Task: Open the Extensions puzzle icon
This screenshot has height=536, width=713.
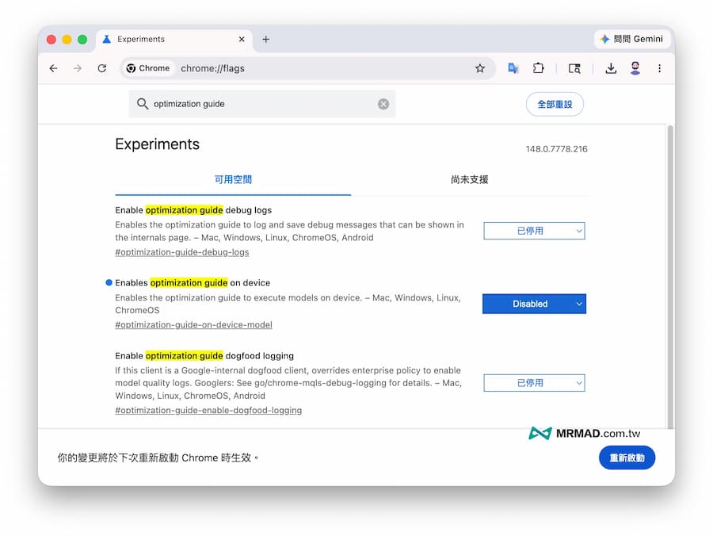Action: (539, 68)
